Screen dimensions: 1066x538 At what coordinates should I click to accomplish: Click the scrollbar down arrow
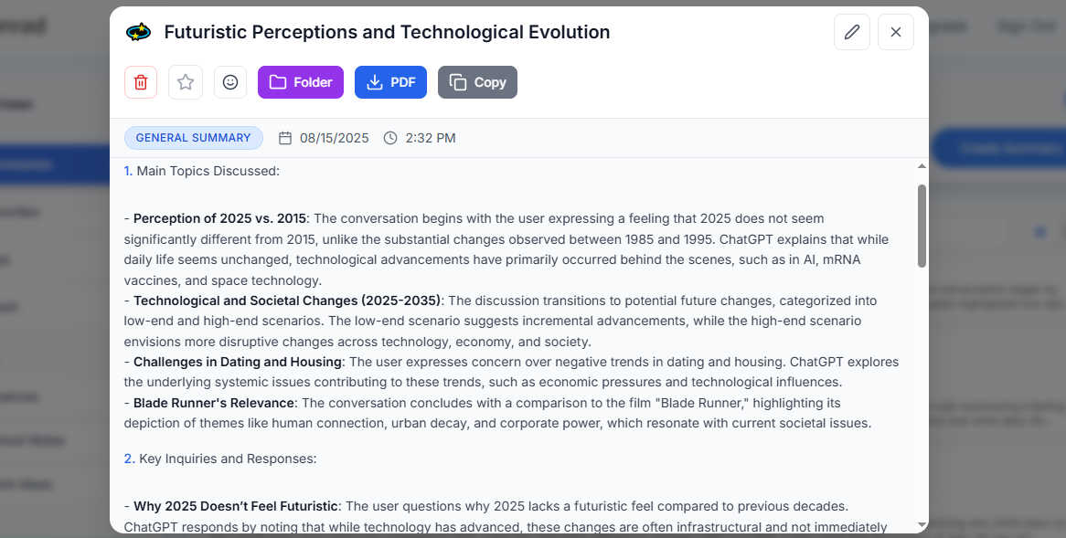click(x=922, y=524)
